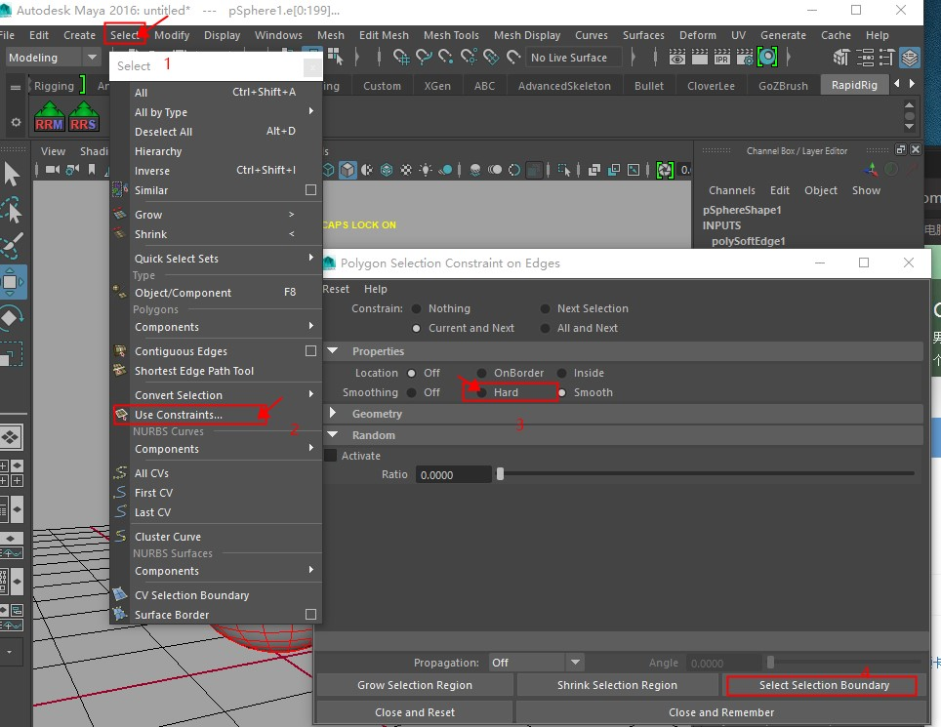Expand Convert Selection submenu
Image resolution: width=941 pixels, height=727 pixels.
point(310,394)
